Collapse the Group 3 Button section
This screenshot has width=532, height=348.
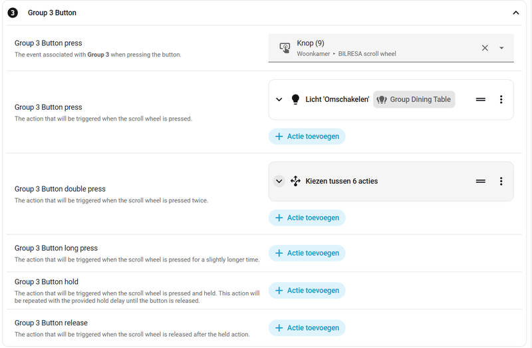tap(515, 13)
